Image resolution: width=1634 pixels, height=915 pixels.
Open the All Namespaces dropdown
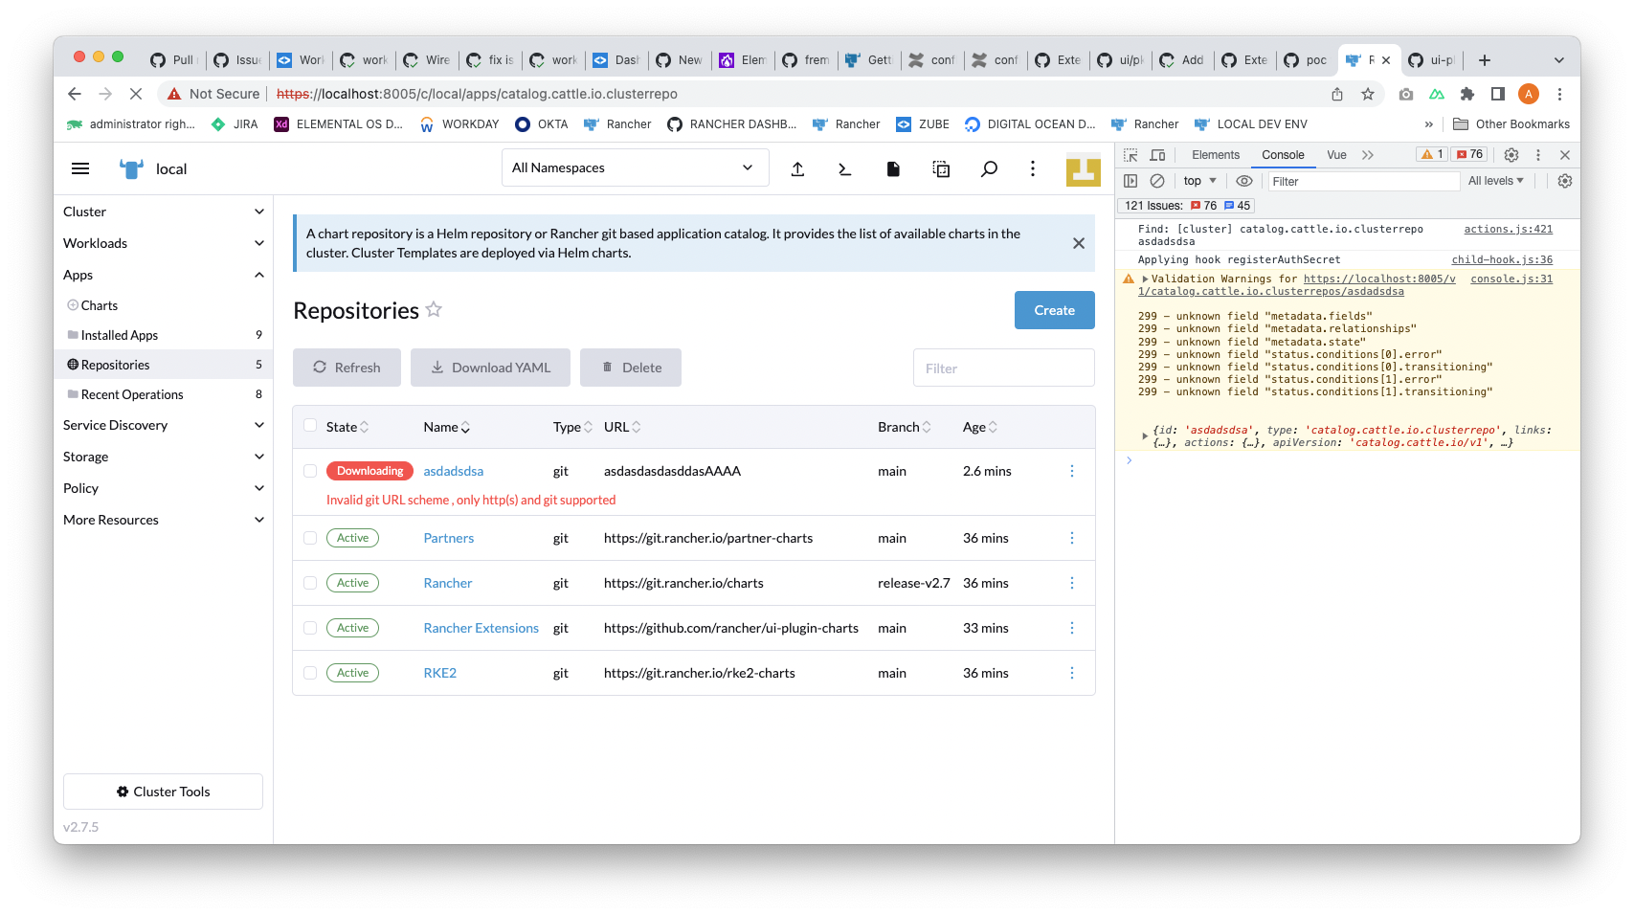coord(635,167)
